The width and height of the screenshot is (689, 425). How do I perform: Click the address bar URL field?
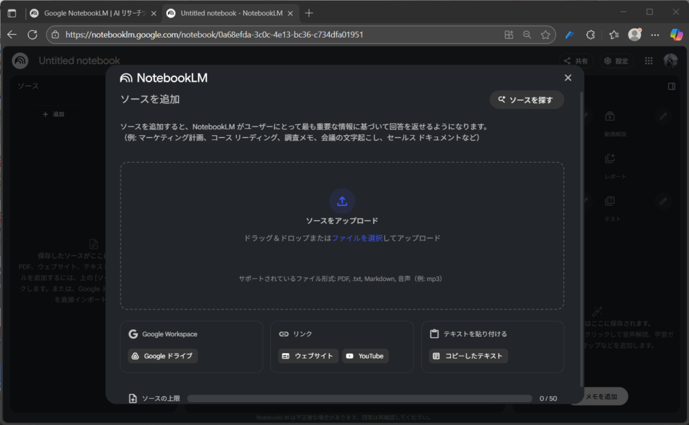pyautogui.click(x=269, y=34)
